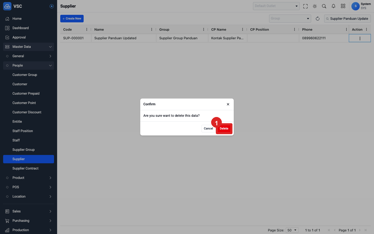Open Supplier Group page
This screenshot has height=234, width=374.
[29, 150]
